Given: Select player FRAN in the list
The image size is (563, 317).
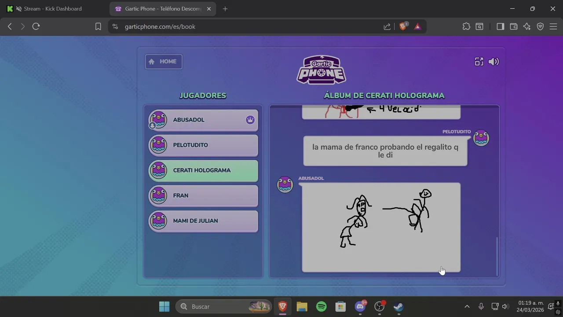Looking at the screenshot, I should point(203,195).
